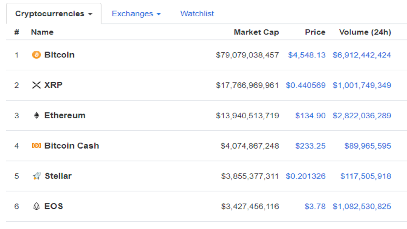
Task: Click EOS price $3.78
Action: 315,206
